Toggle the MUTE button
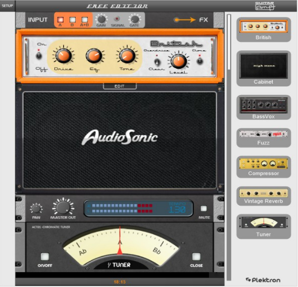 coord(204,209)
